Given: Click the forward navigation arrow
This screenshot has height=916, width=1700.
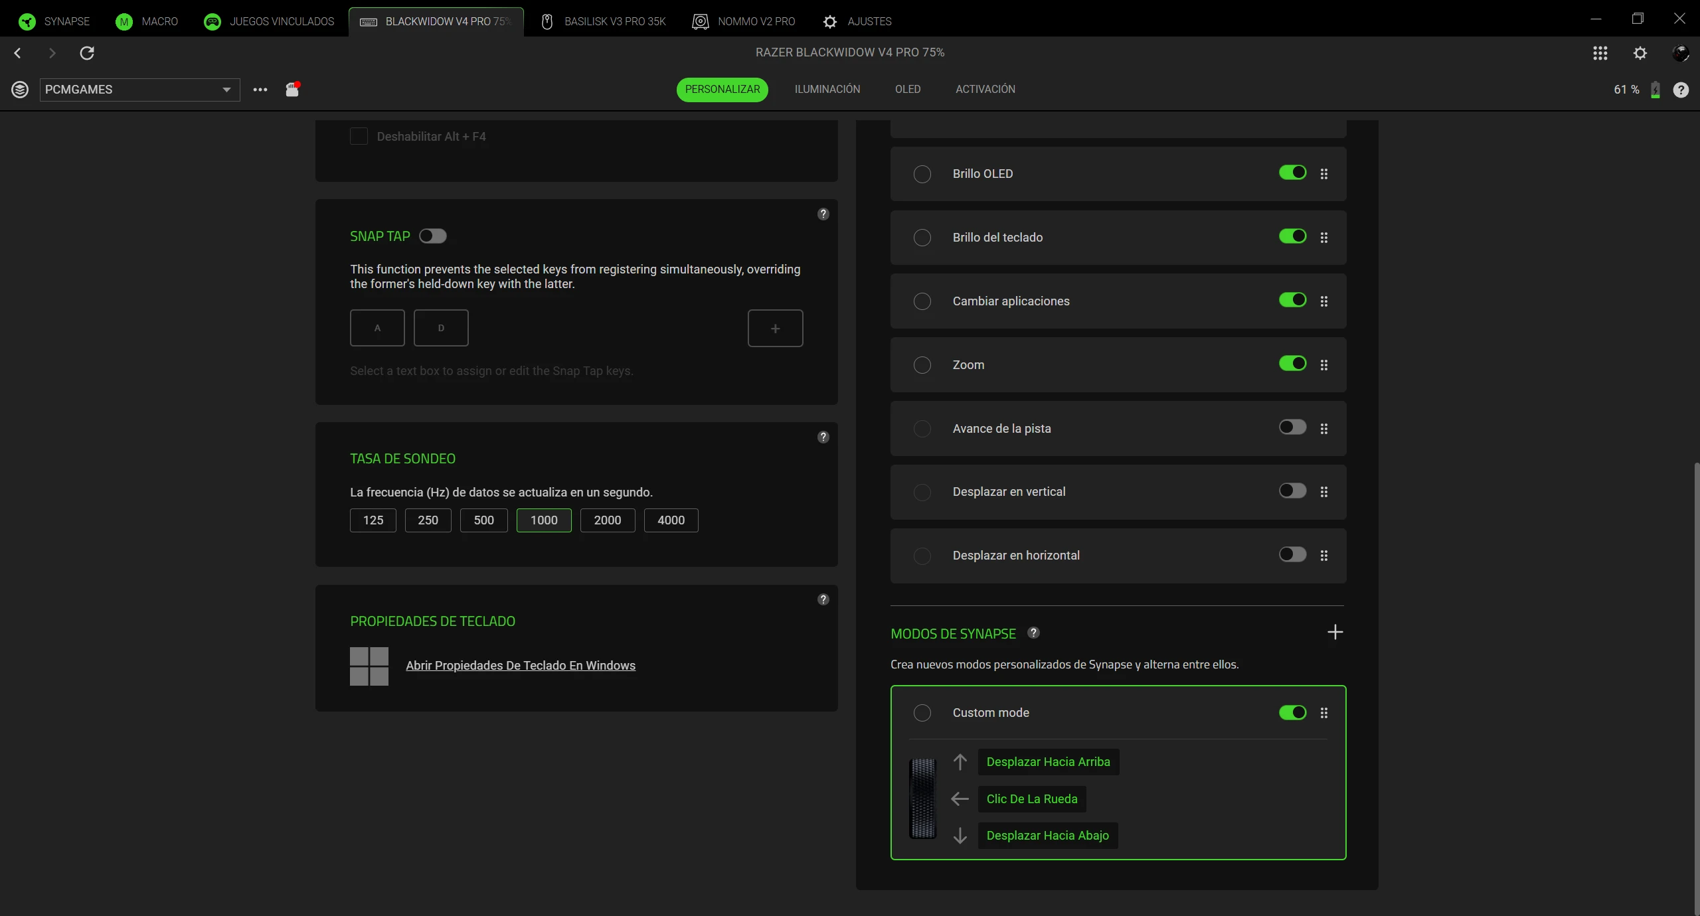Looking at the screenshot, I should (52, 53).
